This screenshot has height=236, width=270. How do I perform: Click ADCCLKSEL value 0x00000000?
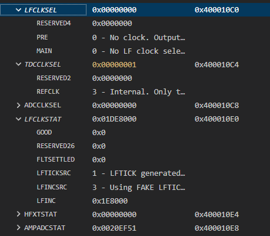[114, 106]
